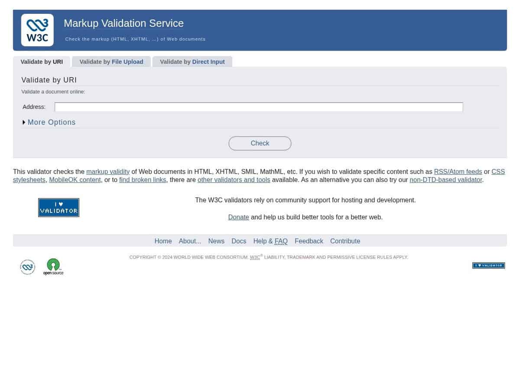
Task: Click the W3C logo in the header
Action: 37,30
